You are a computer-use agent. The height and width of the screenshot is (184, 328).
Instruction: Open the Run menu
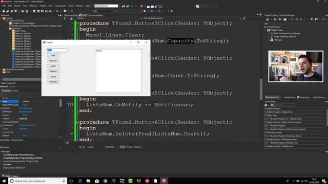[50, 6]
